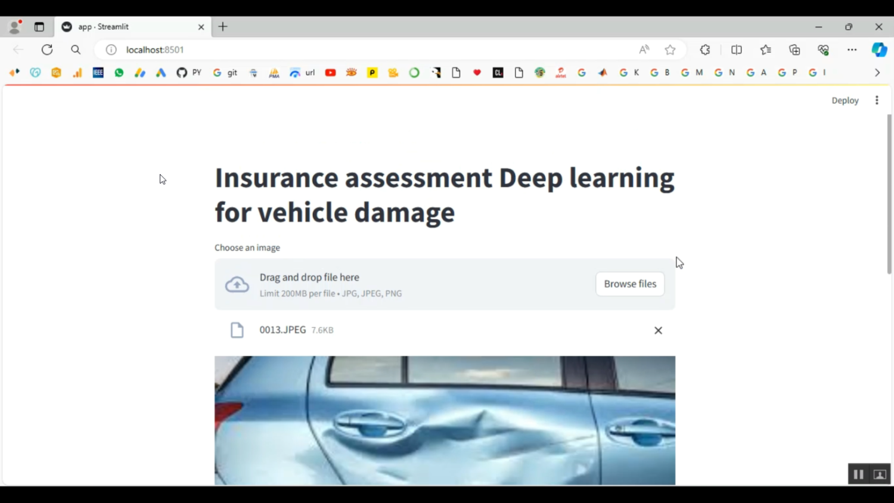This screenshot has height=503, width=894.
Task: Pause the screen recording
Action: (858, 474)
